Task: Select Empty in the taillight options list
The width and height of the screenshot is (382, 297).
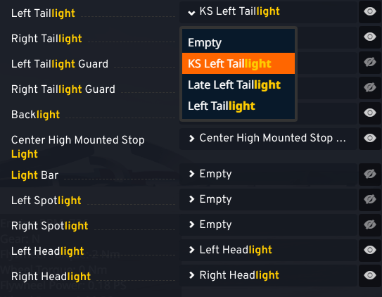Action: tap(238, 43)
